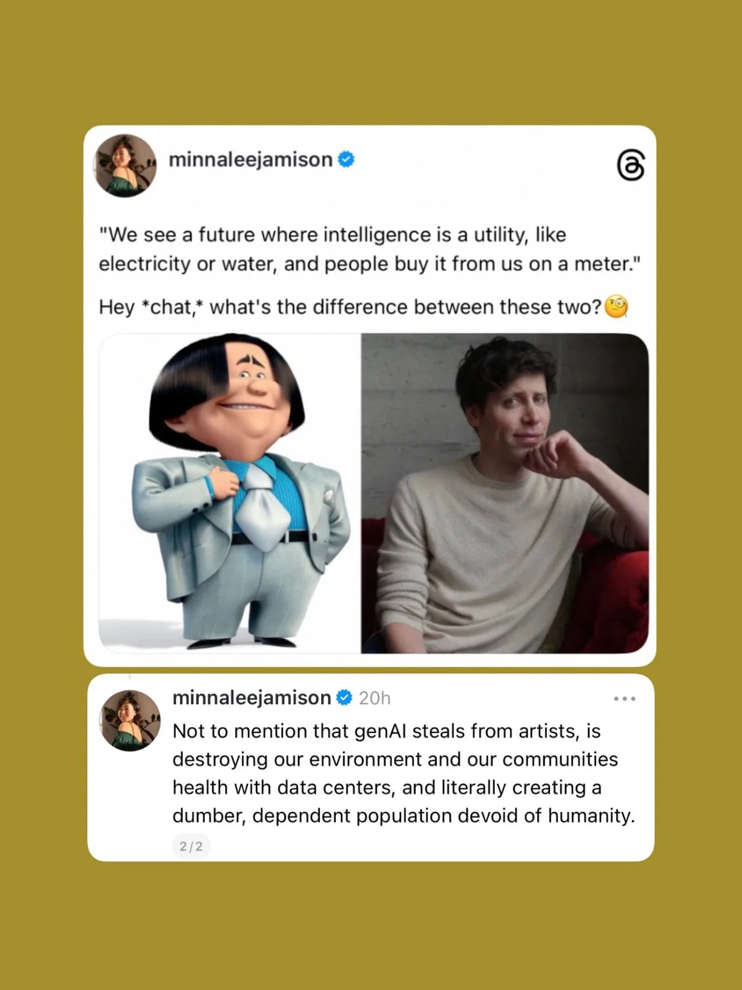Click the 2/2 thread counter badge
742x990 pixels.
(191, 846)
